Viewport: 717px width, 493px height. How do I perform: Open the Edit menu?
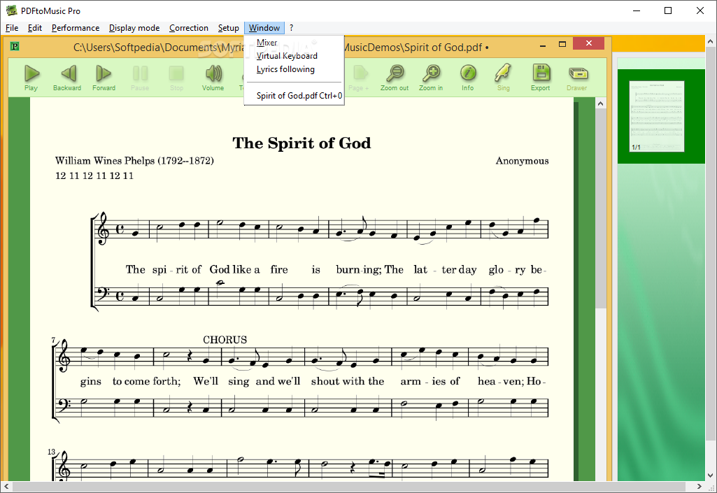(35, 28)
